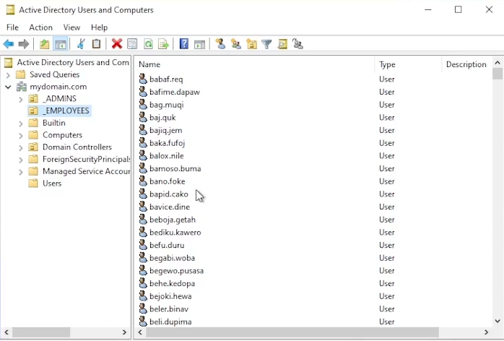Screen dimensions: 504x341
Task: Delete selection with red X icon
Action: 117,44
